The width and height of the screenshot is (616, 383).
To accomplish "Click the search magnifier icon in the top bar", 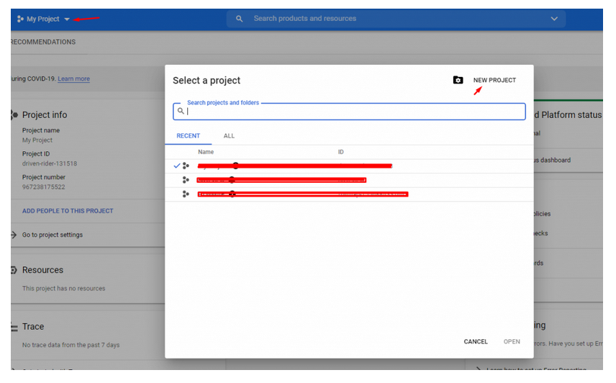I will pyautogui.click(x=239, y=19).
